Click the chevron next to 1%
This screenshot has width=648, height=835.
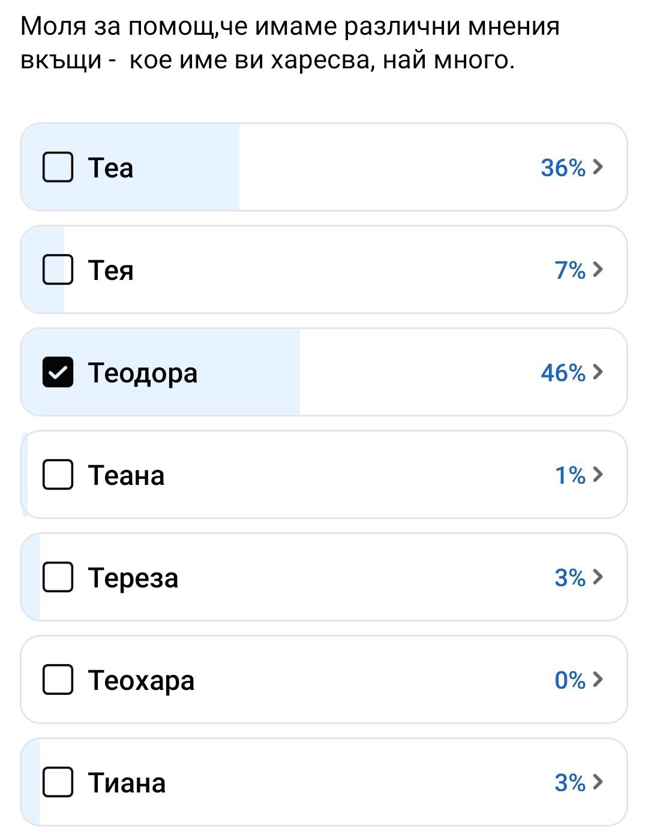point(598,475)
